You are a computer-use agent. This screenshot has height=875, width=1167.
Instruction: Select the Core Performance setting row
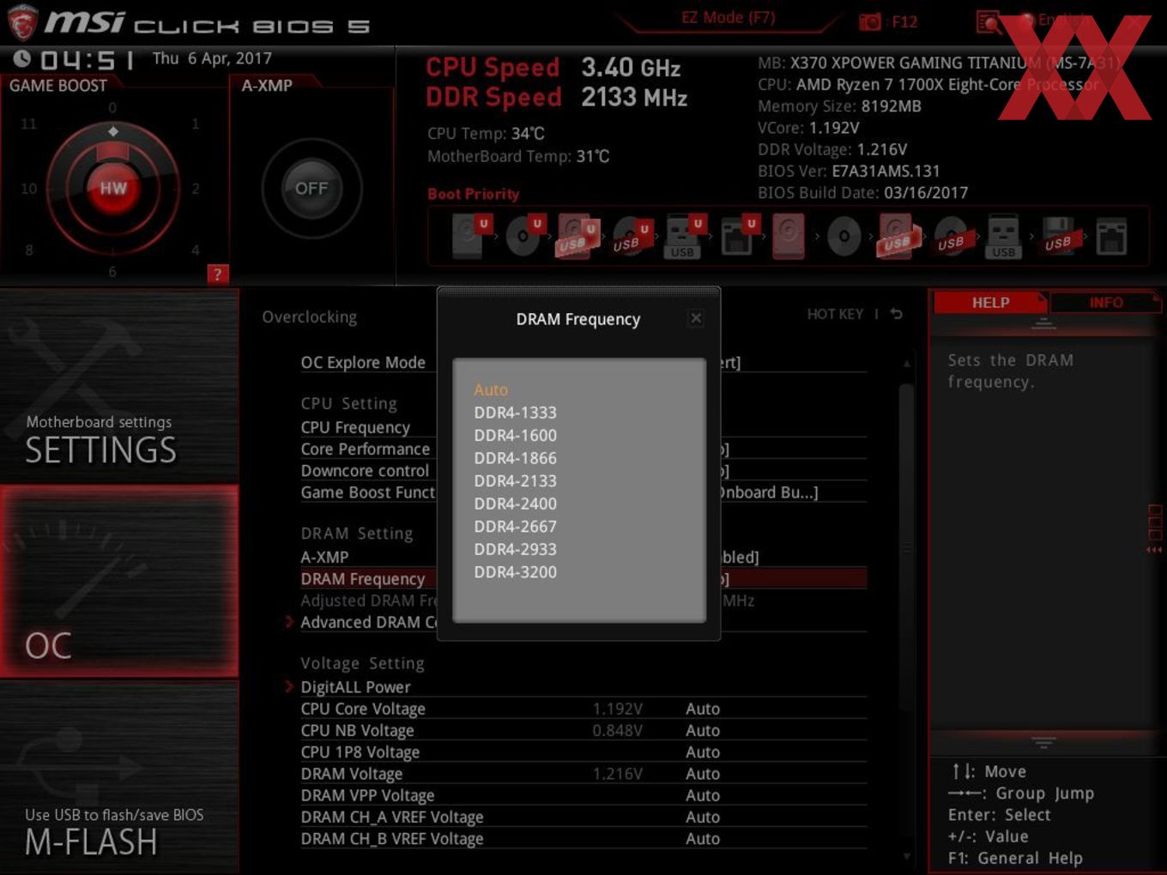pyautogui.click(x=366, y=449)
